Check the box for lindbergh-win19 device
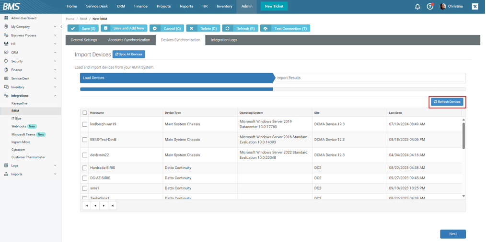The height and width of the screenshot is (242, 486). (x=85, y=124)
